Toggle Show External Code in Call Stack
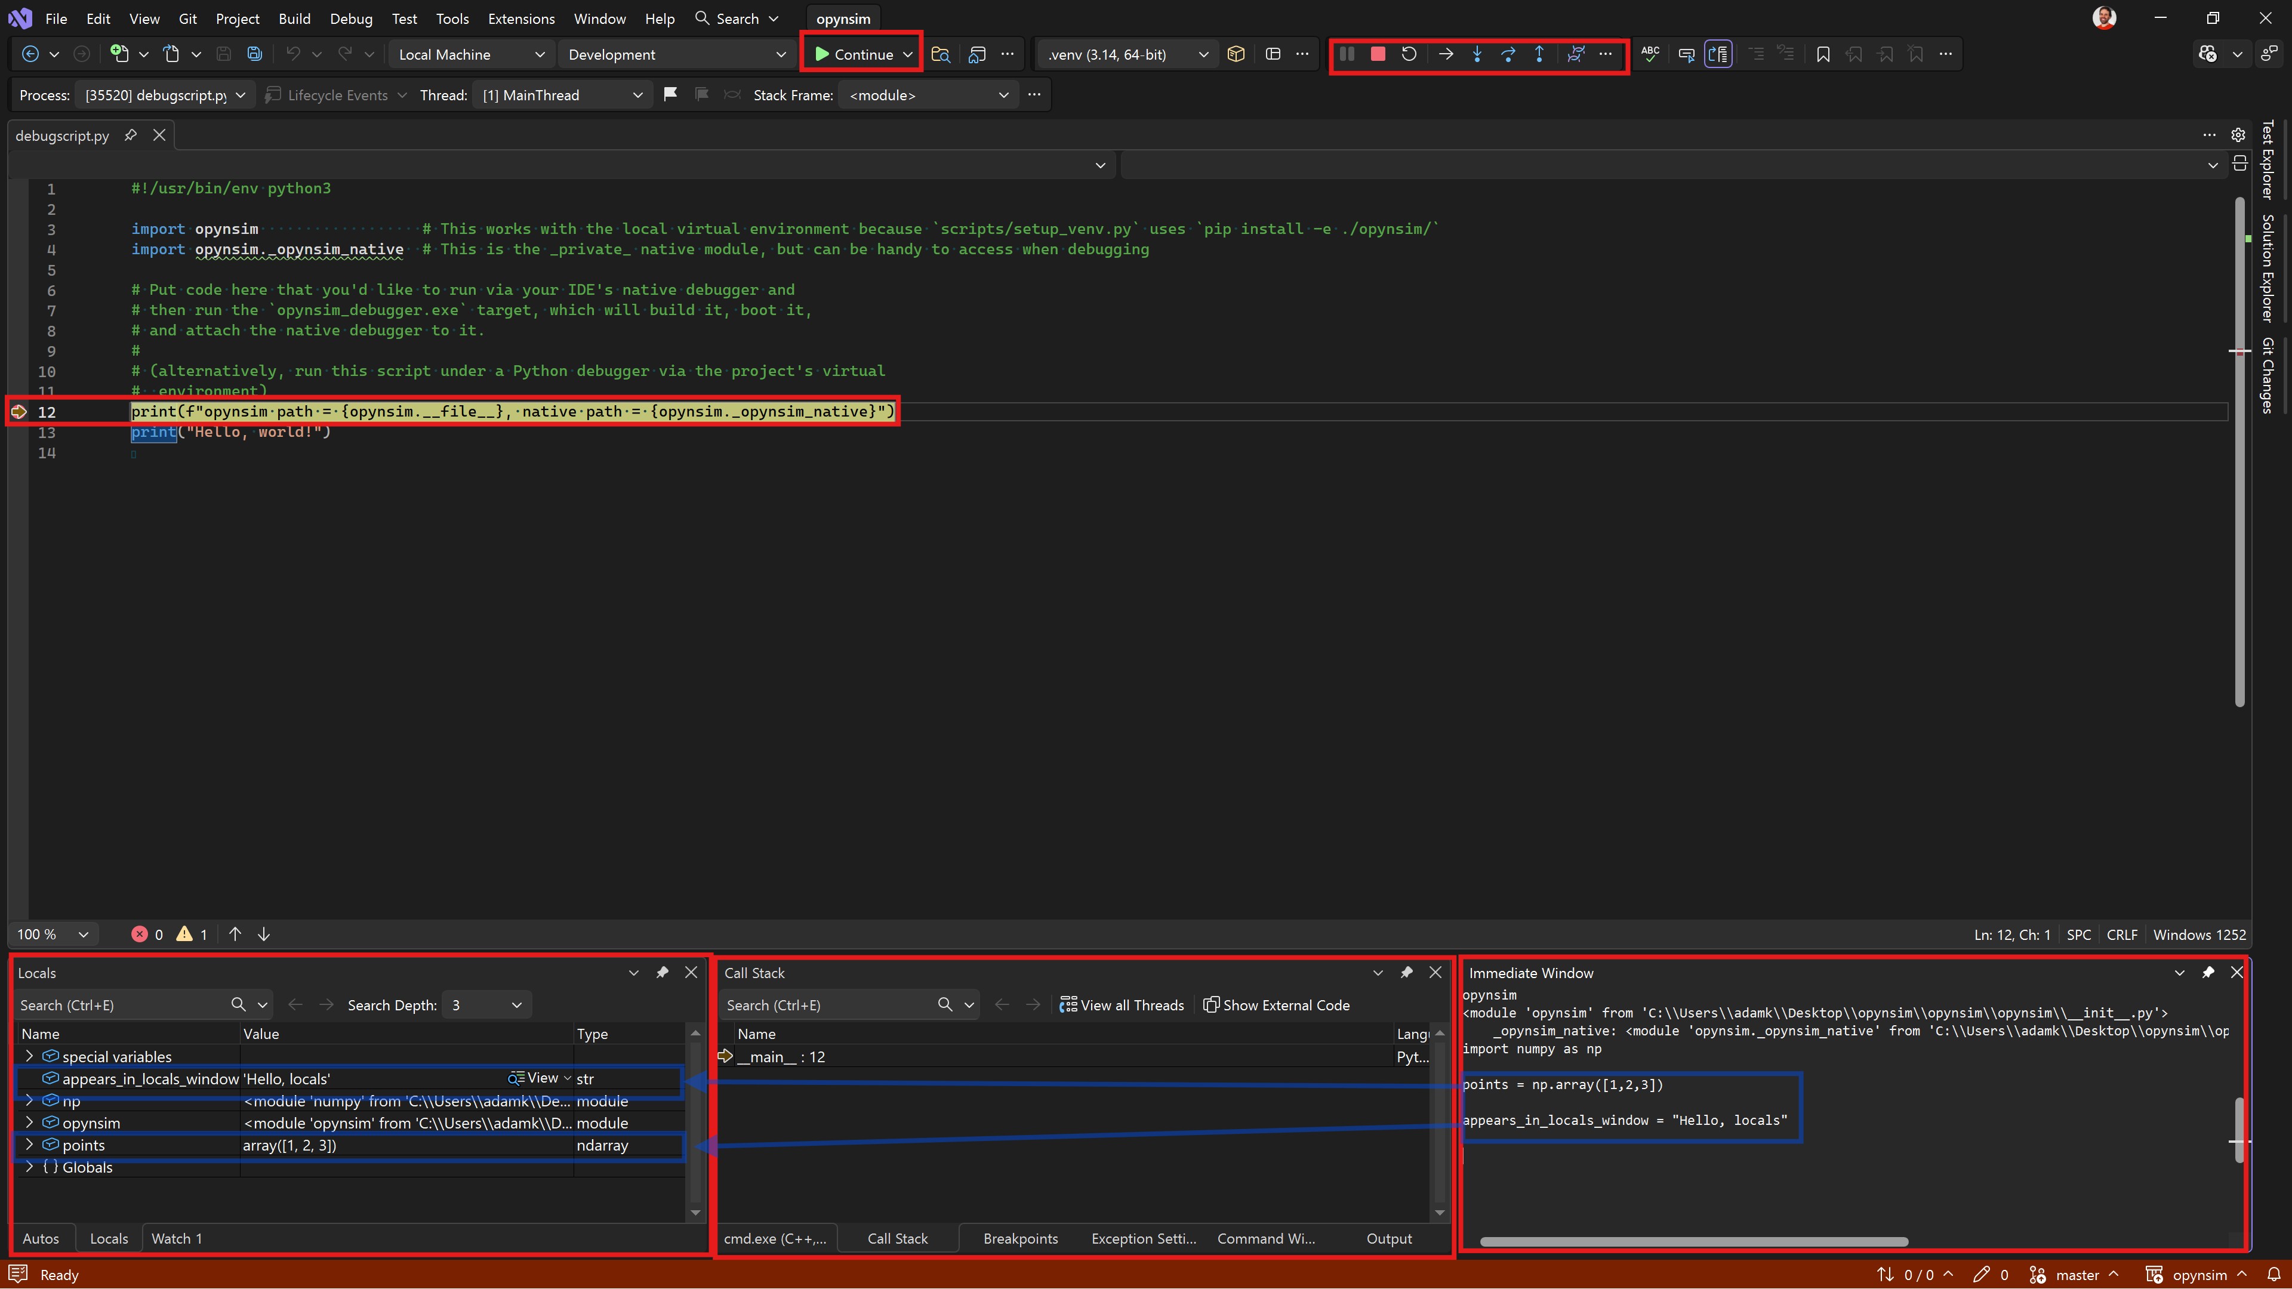 (x=1277, y=1005)
